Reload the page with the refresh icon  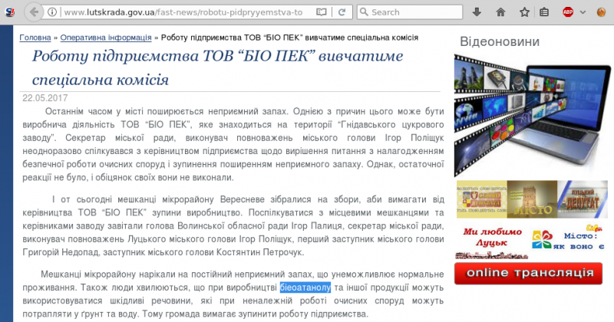[342, 12]
